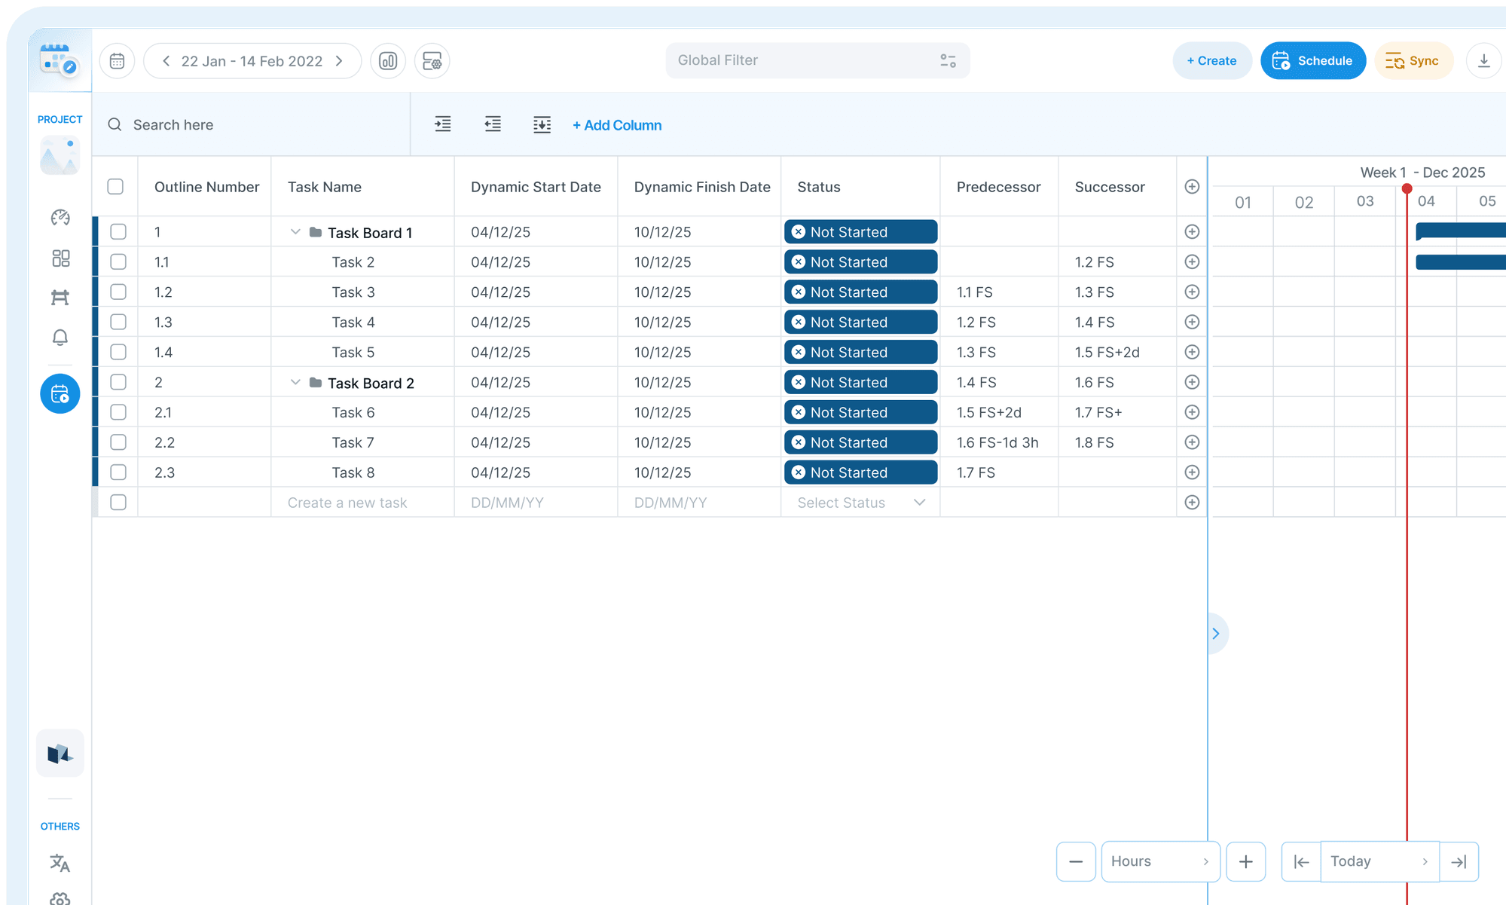The image size is (1506, 905).
Task: Open the Select Status dropdown
Action: (860, 503)
